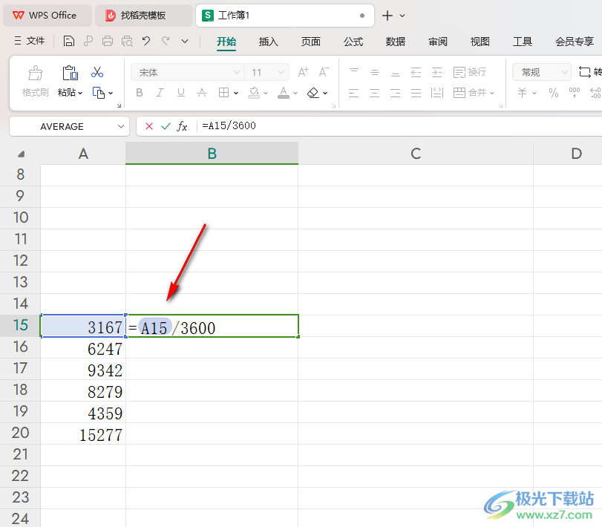Toggle Wrap Text (换行)
This screenshot has width=602, height=527.
coord(470,72)
